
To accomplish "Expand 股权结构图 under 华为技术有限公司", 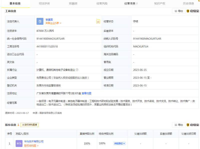I will (31, 145).
